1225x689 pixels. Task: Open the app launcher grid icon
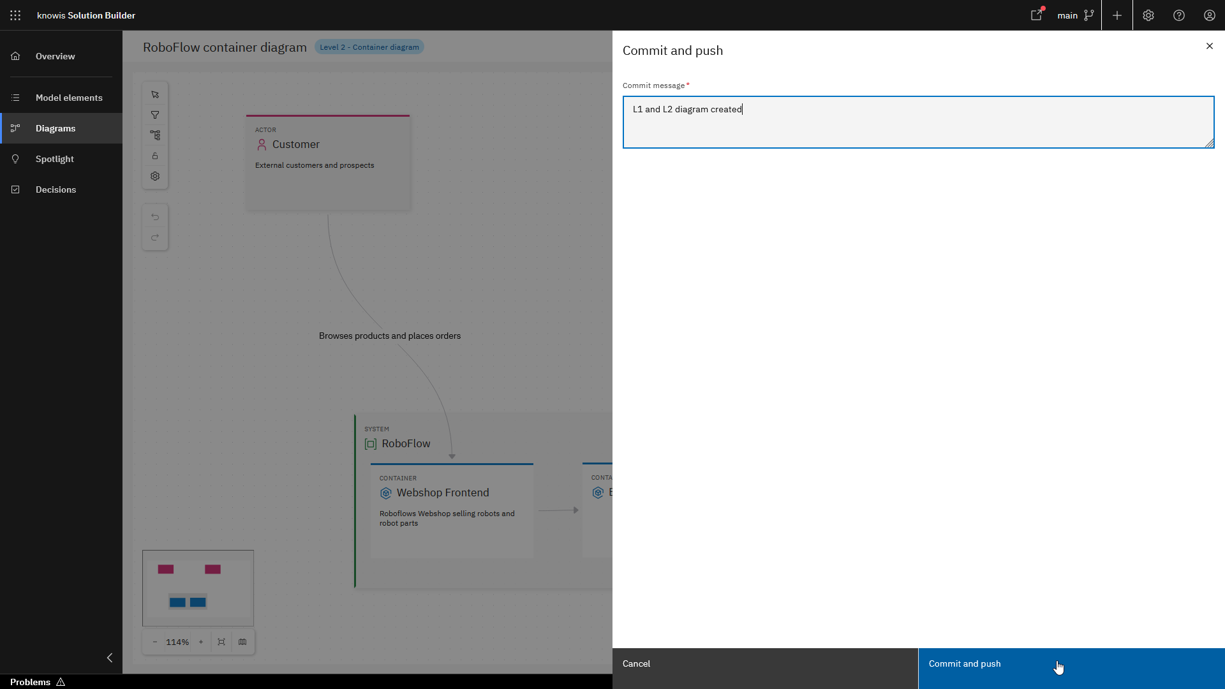pyautogui.click(x=15, y=15)
